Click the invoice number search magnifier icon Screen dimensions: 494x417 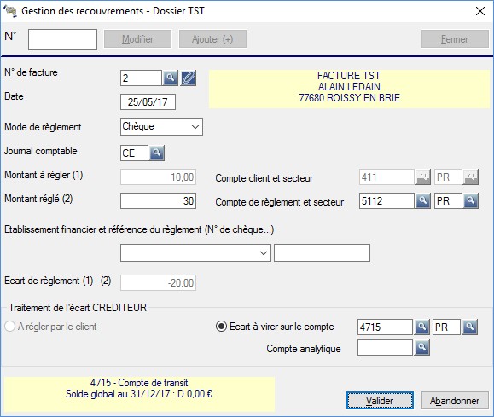(x=170, y=78)
